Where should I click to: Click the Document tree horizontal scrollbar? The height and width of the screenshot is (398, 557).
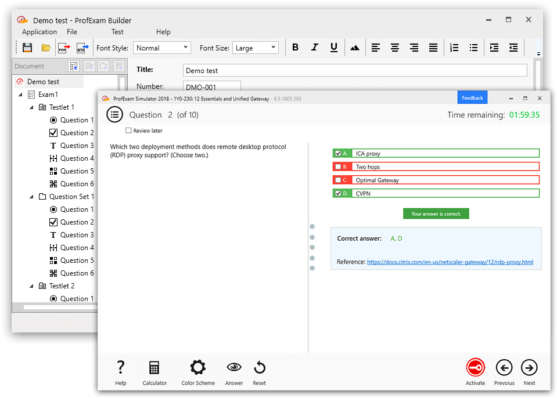pos(60,307)
